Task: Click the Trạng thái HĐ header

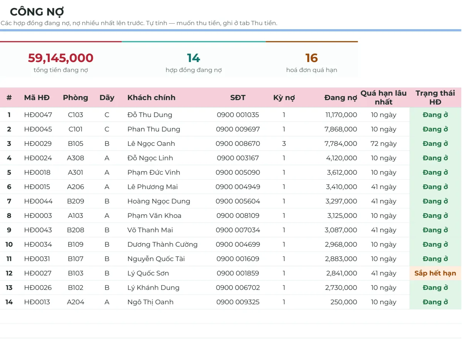Action: tap(435, 97)
